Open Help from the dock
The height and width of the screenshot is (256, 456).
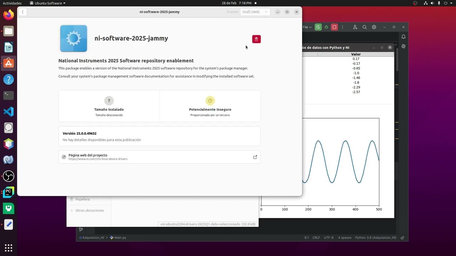(9, 79)
